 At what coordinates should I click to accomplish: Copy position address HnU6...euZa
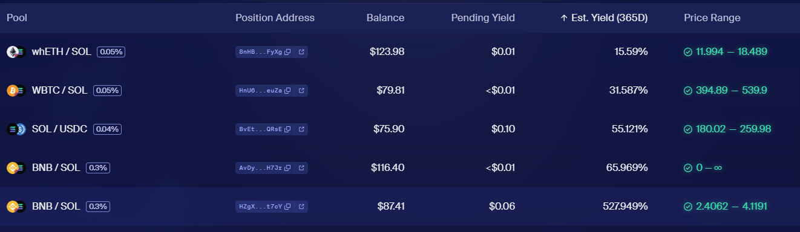tap(288, 91)
